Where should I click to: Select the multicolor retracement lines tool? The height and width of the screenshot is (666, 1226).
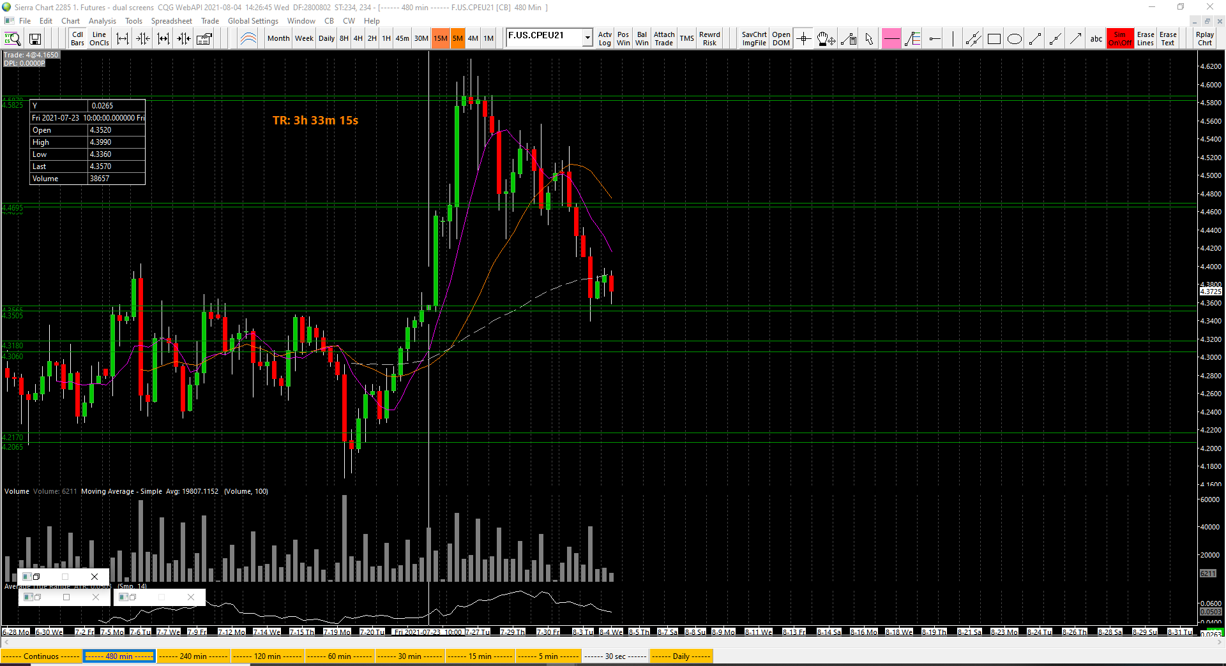pos(913,39)
